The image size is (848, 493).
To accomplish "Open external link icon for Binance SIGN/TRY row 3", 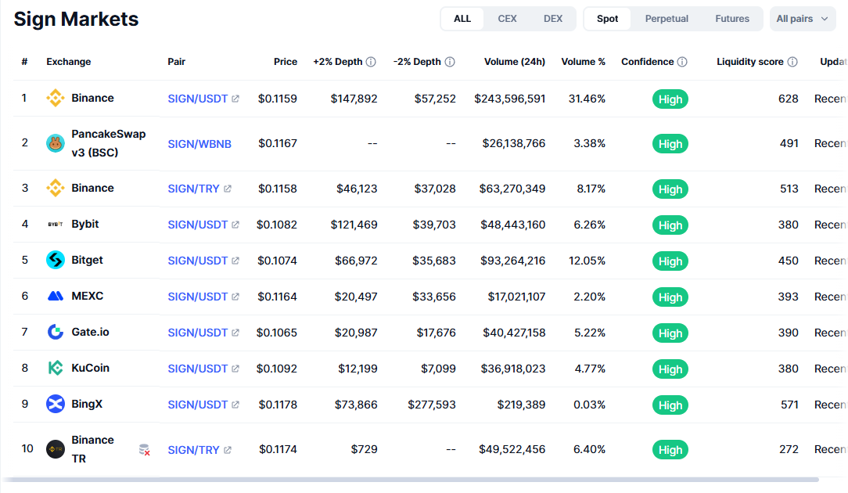I will point(228,189).
